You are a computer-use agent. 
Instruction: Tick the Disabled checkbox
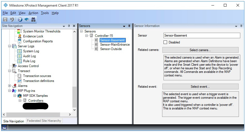(165, 42)
